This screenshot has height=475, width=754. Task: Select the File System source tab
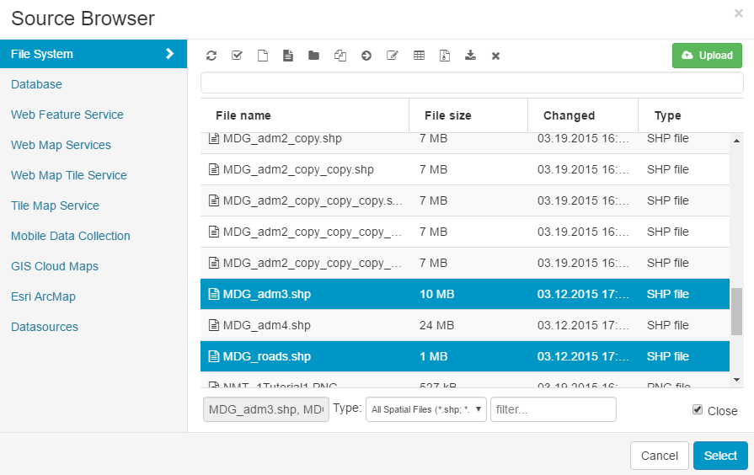[94, 54]
